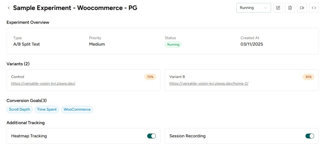Disable the Session Recording toggle
The image size is (325, 153).
(x=310, y=136)
